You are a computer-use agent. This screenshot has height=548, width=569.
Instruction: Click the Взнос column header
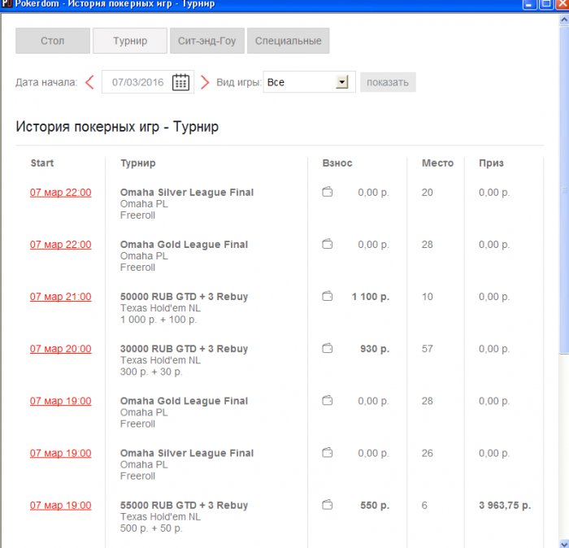click(337, 163)
